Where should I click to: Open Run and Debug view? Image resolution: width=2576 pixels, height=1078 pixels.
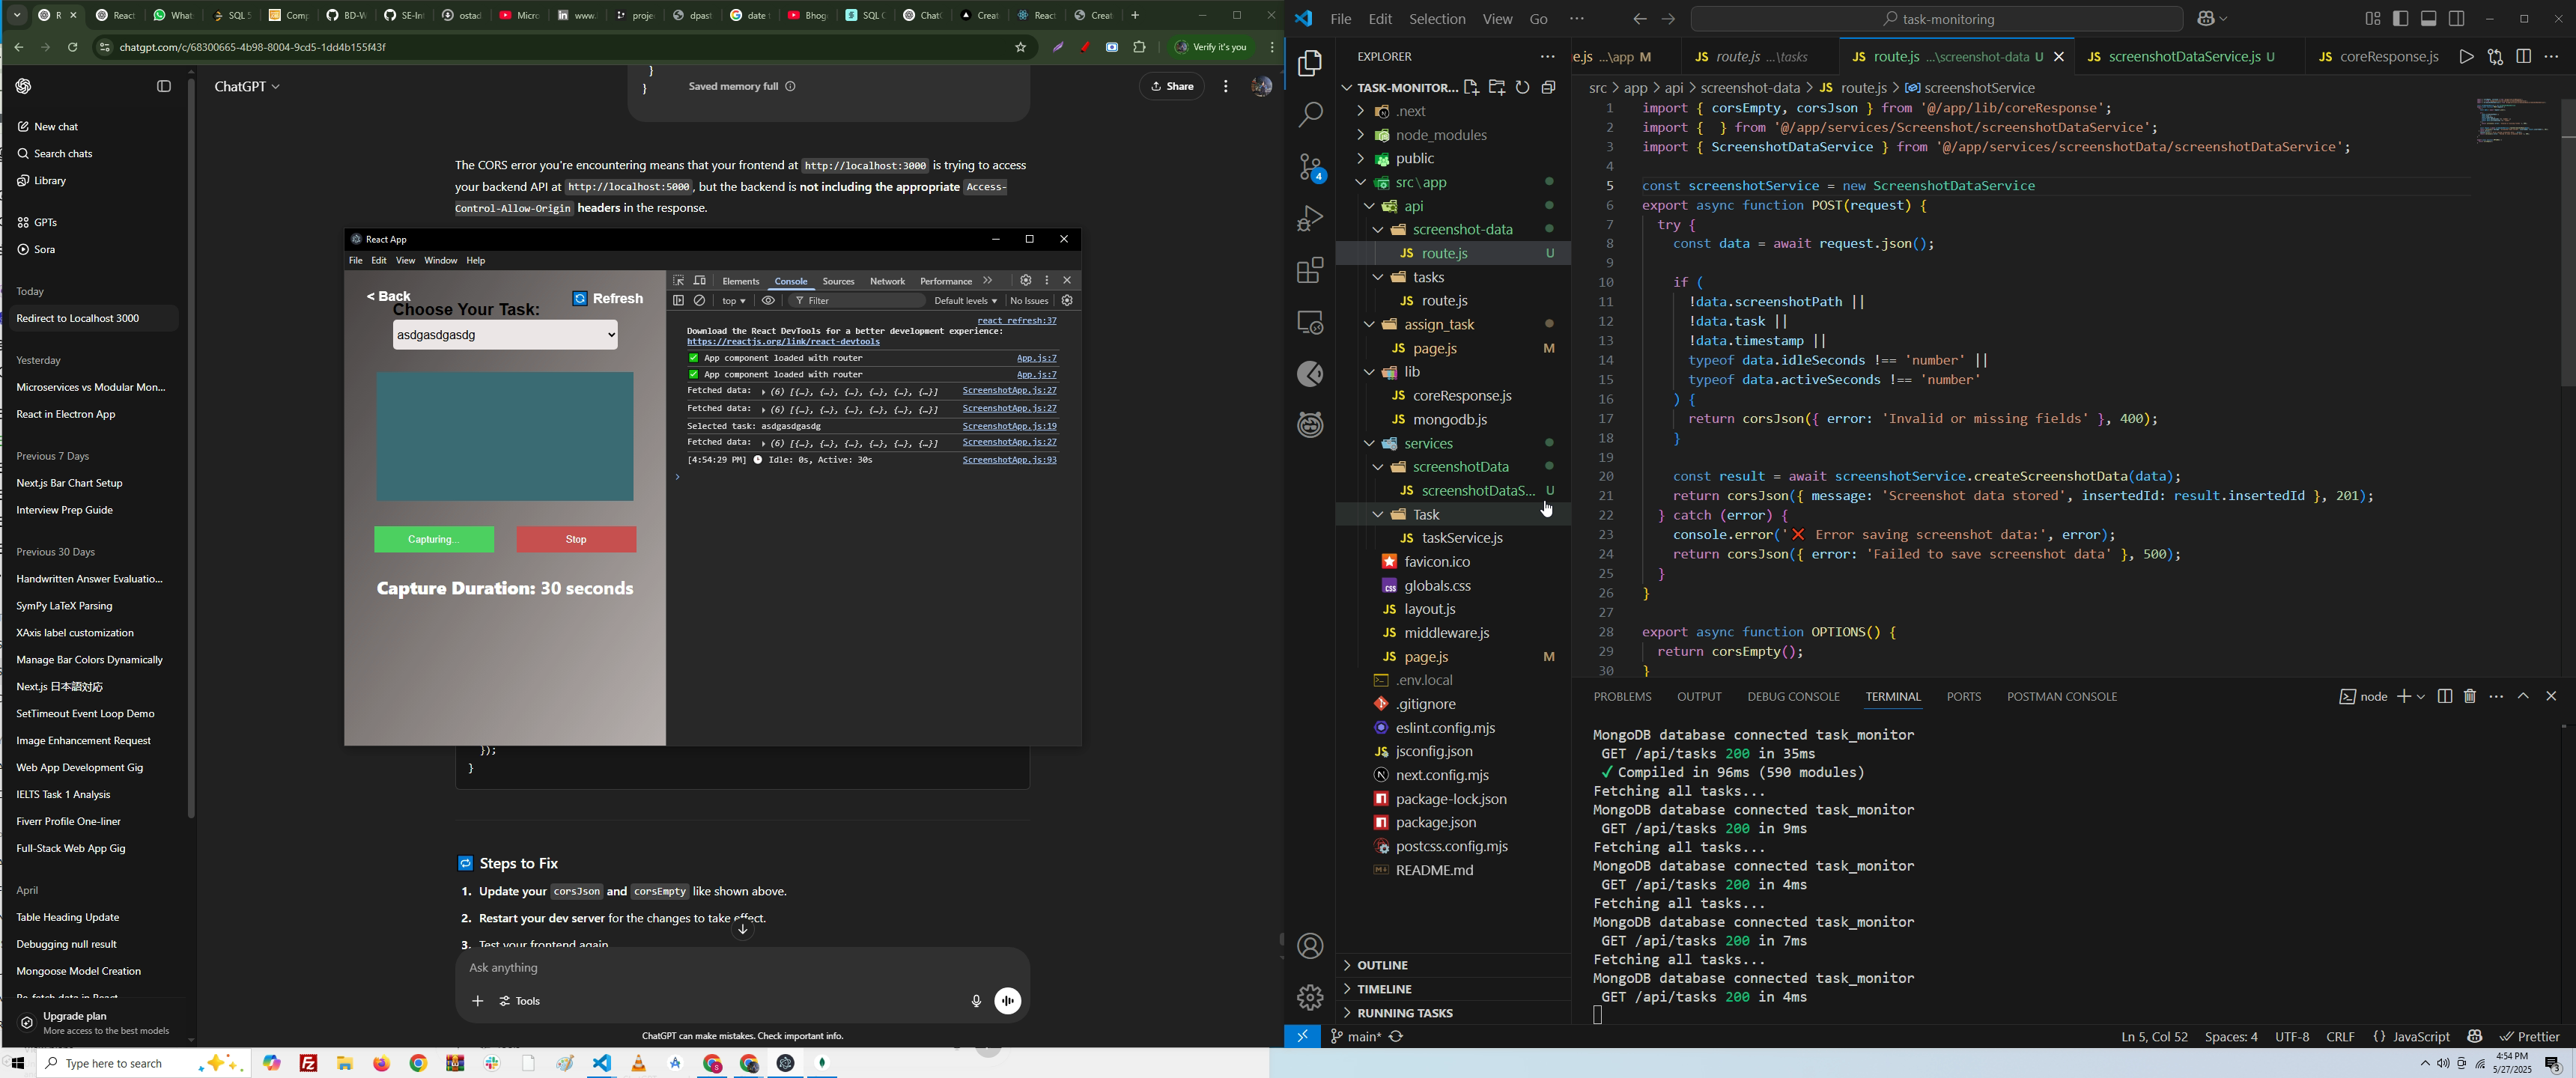pyautogui.click(x=1310, y=218)
